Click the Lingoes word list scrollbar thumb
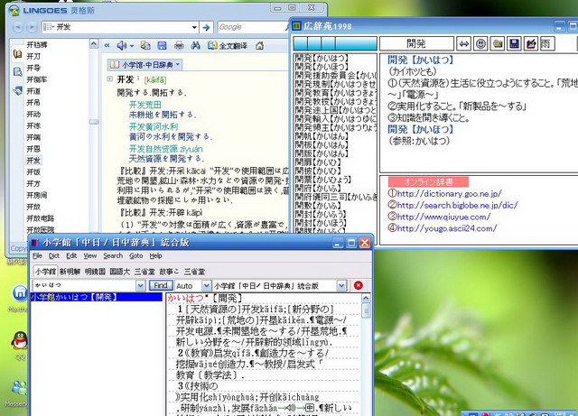Screen dimensions: 578x416 coord(94,122)
